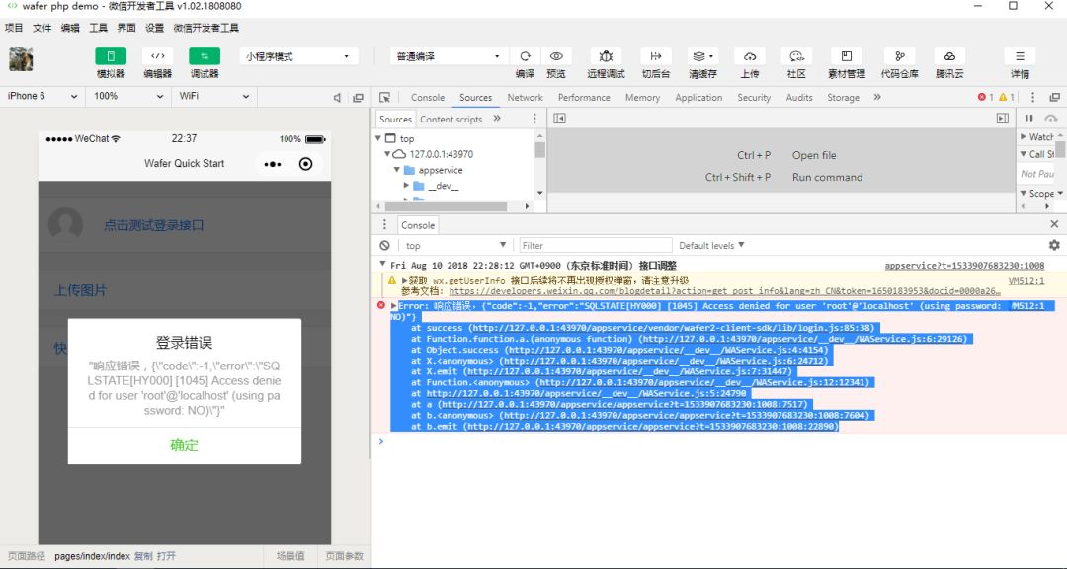1067x569 pixels.
Task: Open the 100% zoom dropdown
Action: tap(127, 96)
